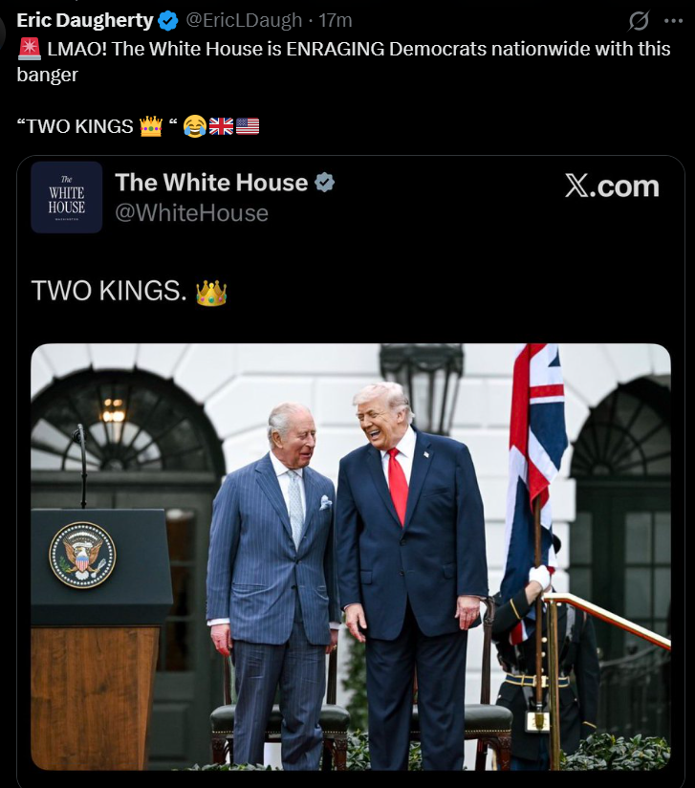Click the laughing-crying emoji
Image resolution: width=695 pixels, height=788 pixels.
(195, 126)
